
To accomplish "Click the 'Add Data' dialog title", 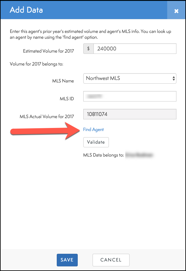I will pos(26,10).
